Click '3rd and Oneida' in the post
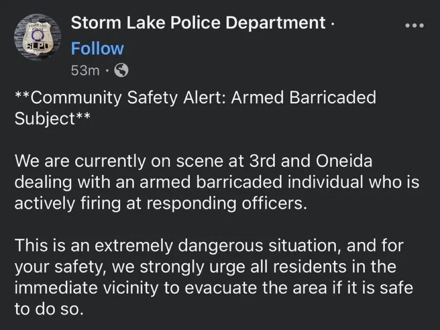 click(311, 161)
